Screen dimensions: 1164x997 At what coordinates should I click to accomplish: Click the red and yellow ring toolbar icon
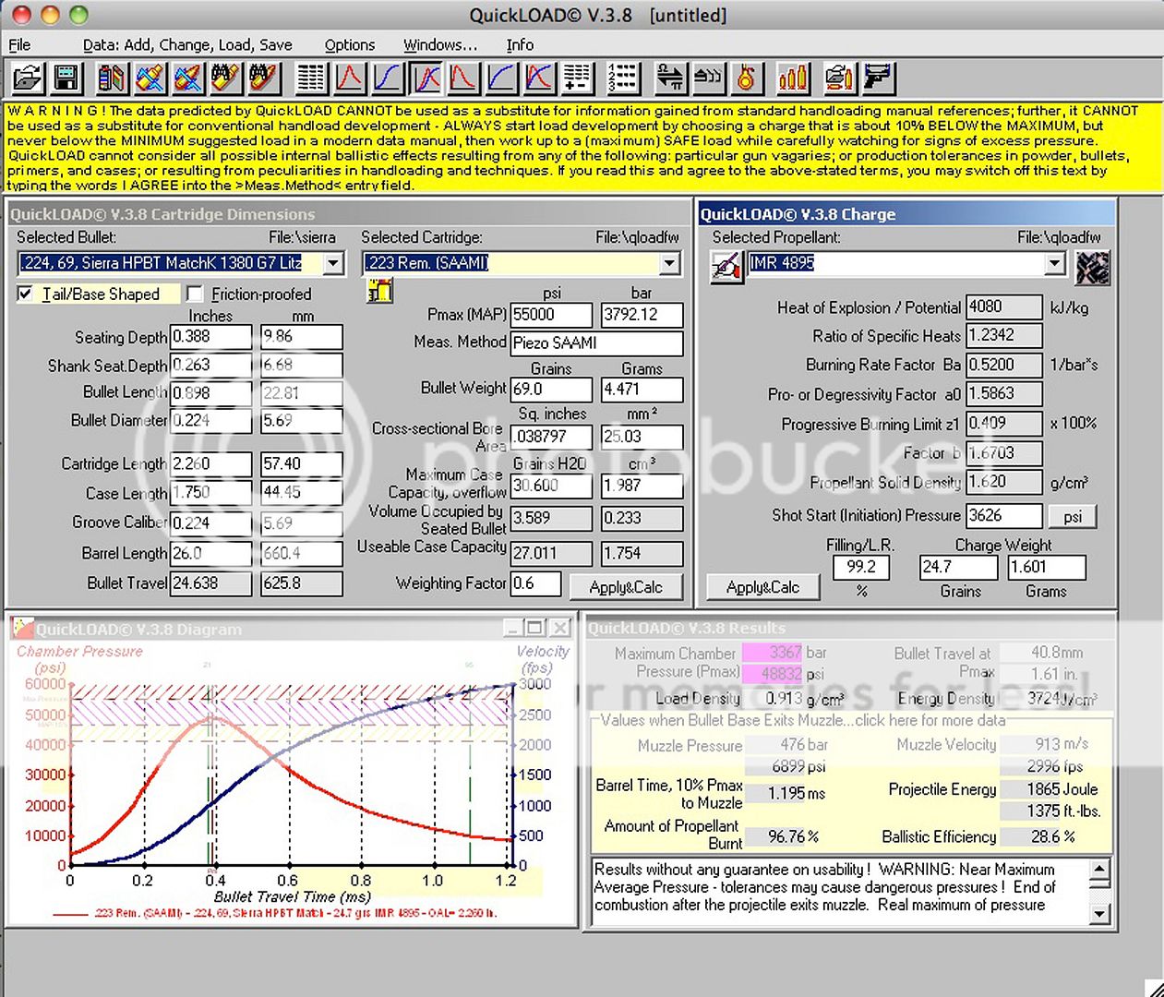(746, 78)
